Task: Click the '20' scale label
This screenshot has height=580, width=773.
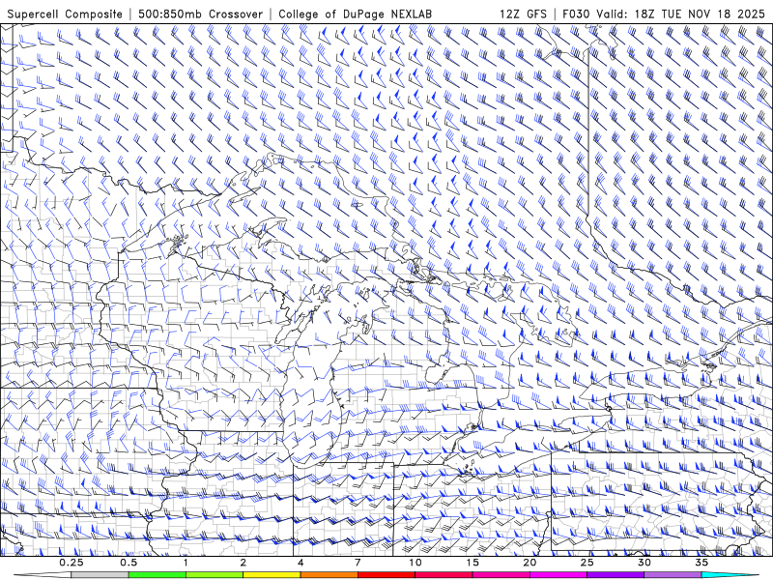Action: coord(530,563)
